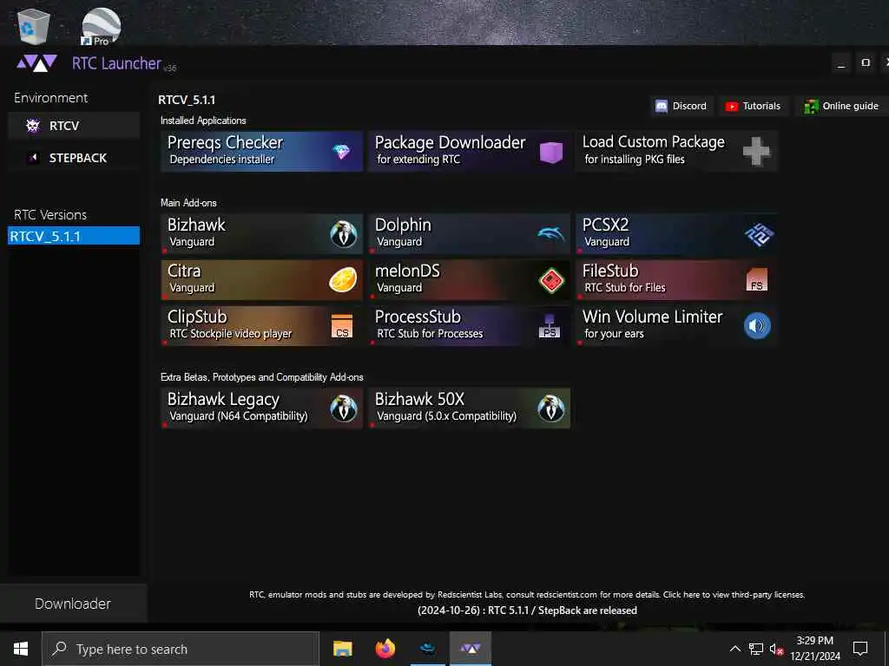Launch PCSX2 Vanguard

tap(676, 233)
